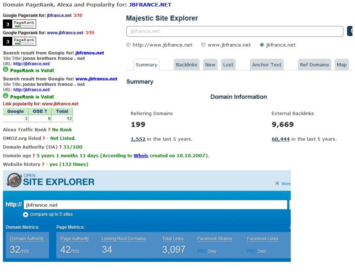
Task: Click the jbfrance.net Google Pagerank link
Action: [59, 16]
